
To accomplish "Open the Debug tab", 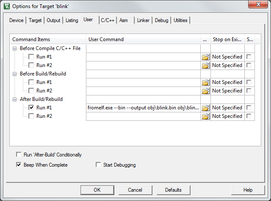I will (162, 20).
